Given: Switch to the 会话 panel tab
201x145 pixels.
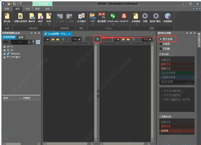Looking at the screenshot, I should [x=21, y=37].
